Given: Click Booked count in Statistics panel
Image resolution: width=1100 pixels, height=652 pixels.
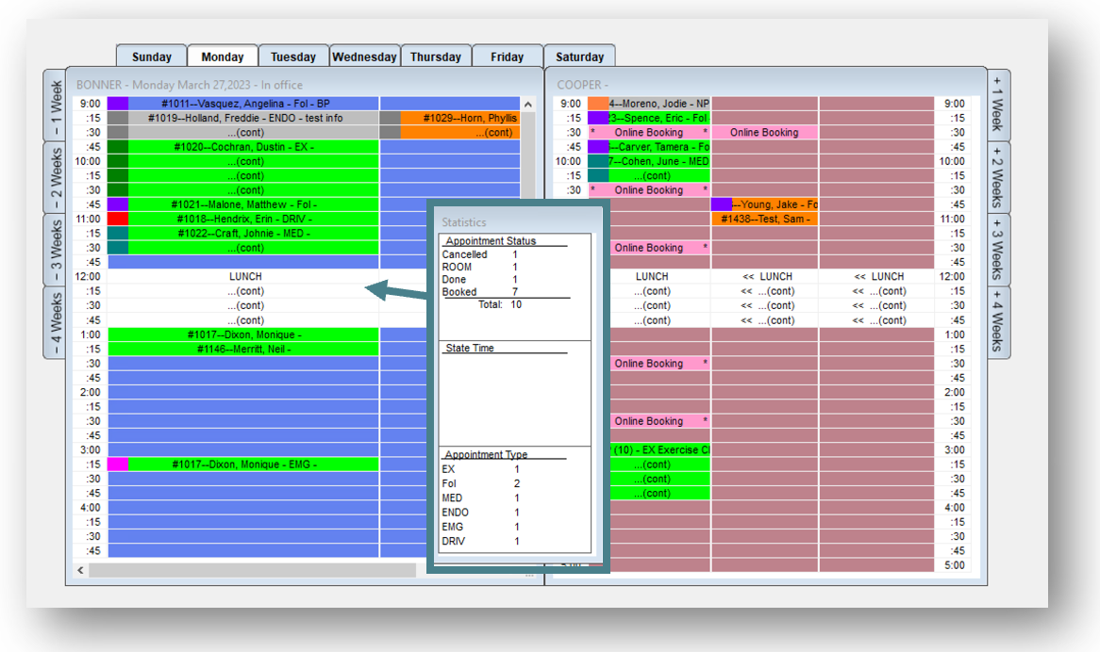Looking at the screenshot, I should pyautogui.click(x=515, y=292).
